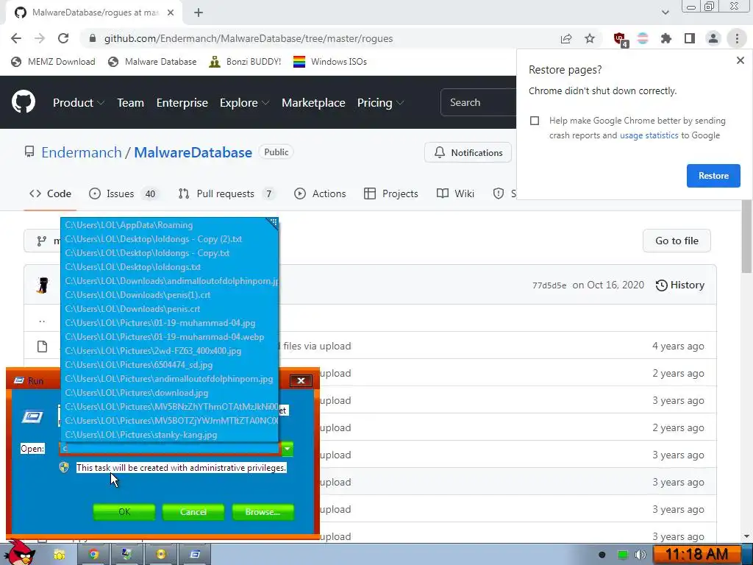Click the volume speaker tray icon
Viewport: 753px width, 565px height.
coord(640,555)
